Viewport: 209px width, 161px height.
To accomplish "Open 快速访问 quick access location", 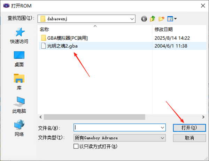I will [19, 36].
